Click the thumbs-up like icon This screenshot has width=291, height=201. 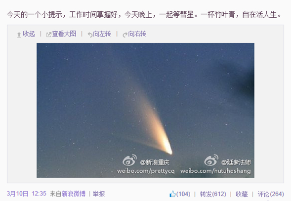172,194
